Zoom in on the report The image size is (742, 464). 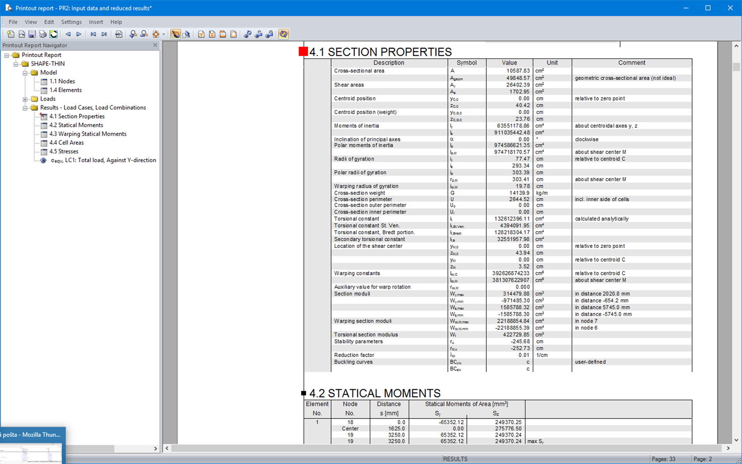pos(133,34)
